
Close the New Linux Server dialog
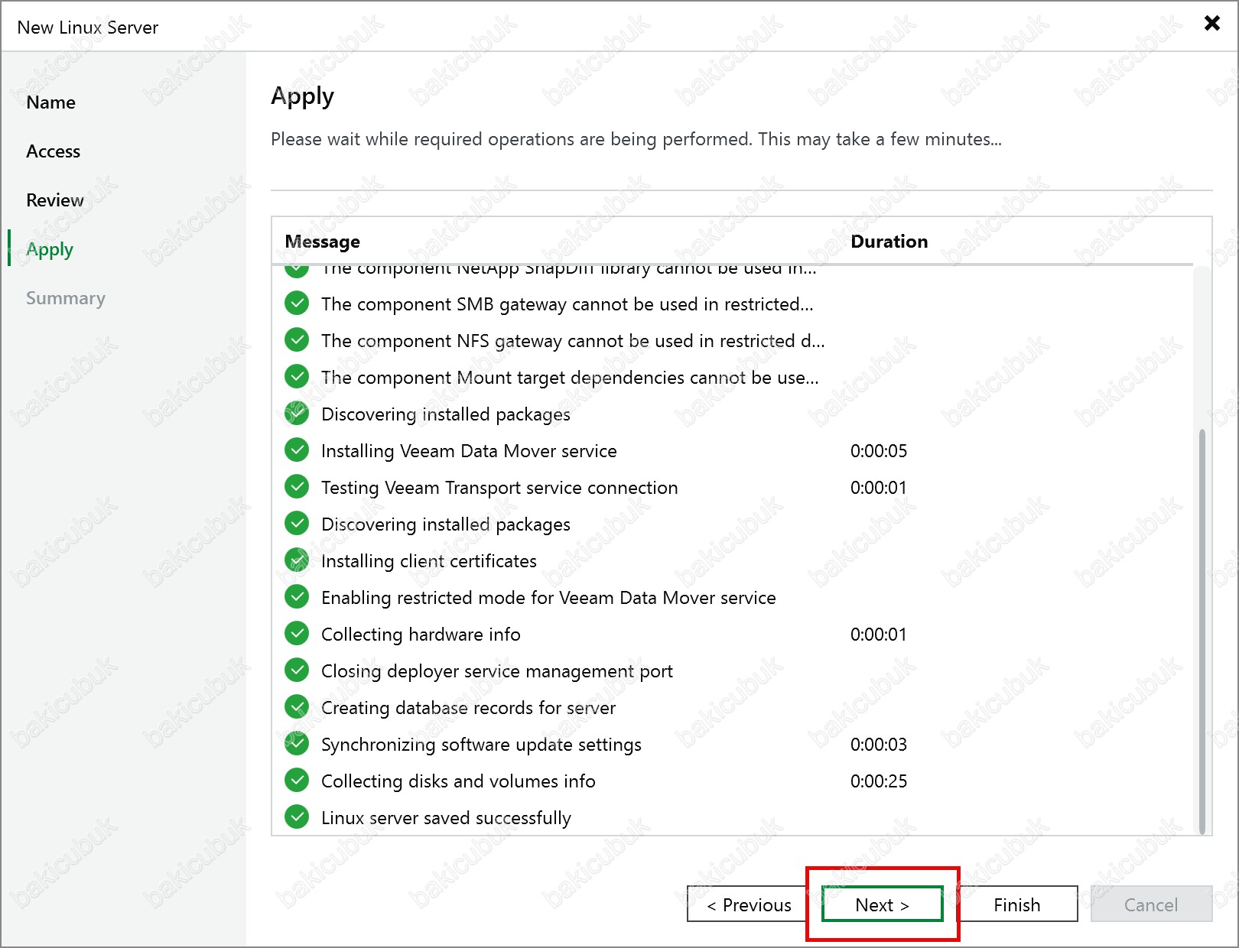tap(1211, 23)
